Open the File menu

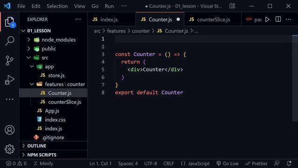[x=21, y=6]
